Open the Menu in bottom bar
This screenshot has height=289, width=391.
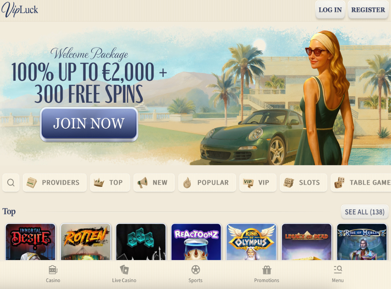coord(338,274)
